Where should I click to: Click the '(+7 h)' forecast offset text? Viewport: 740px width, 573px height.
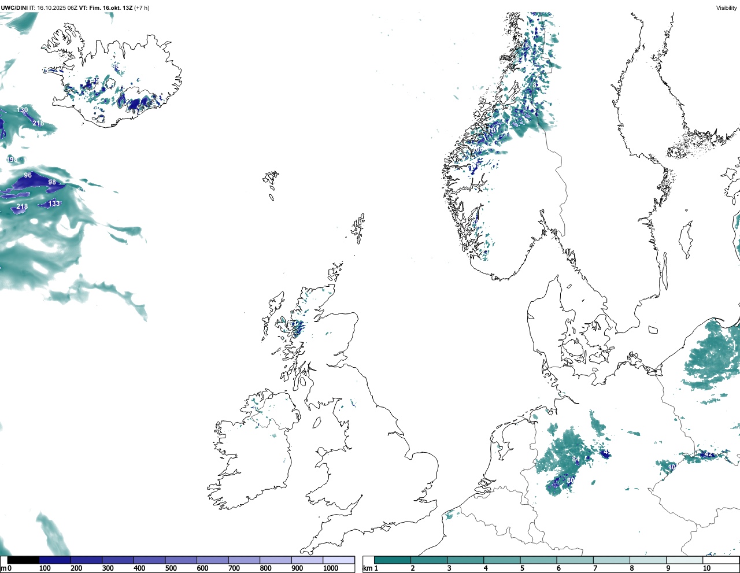click(142, 8)
